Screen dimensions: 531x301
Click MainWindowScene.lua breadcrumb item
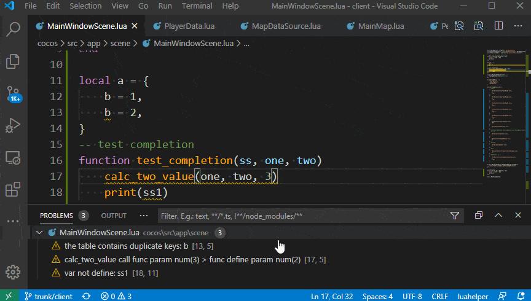pyautogui.click(x=188, y=44)
